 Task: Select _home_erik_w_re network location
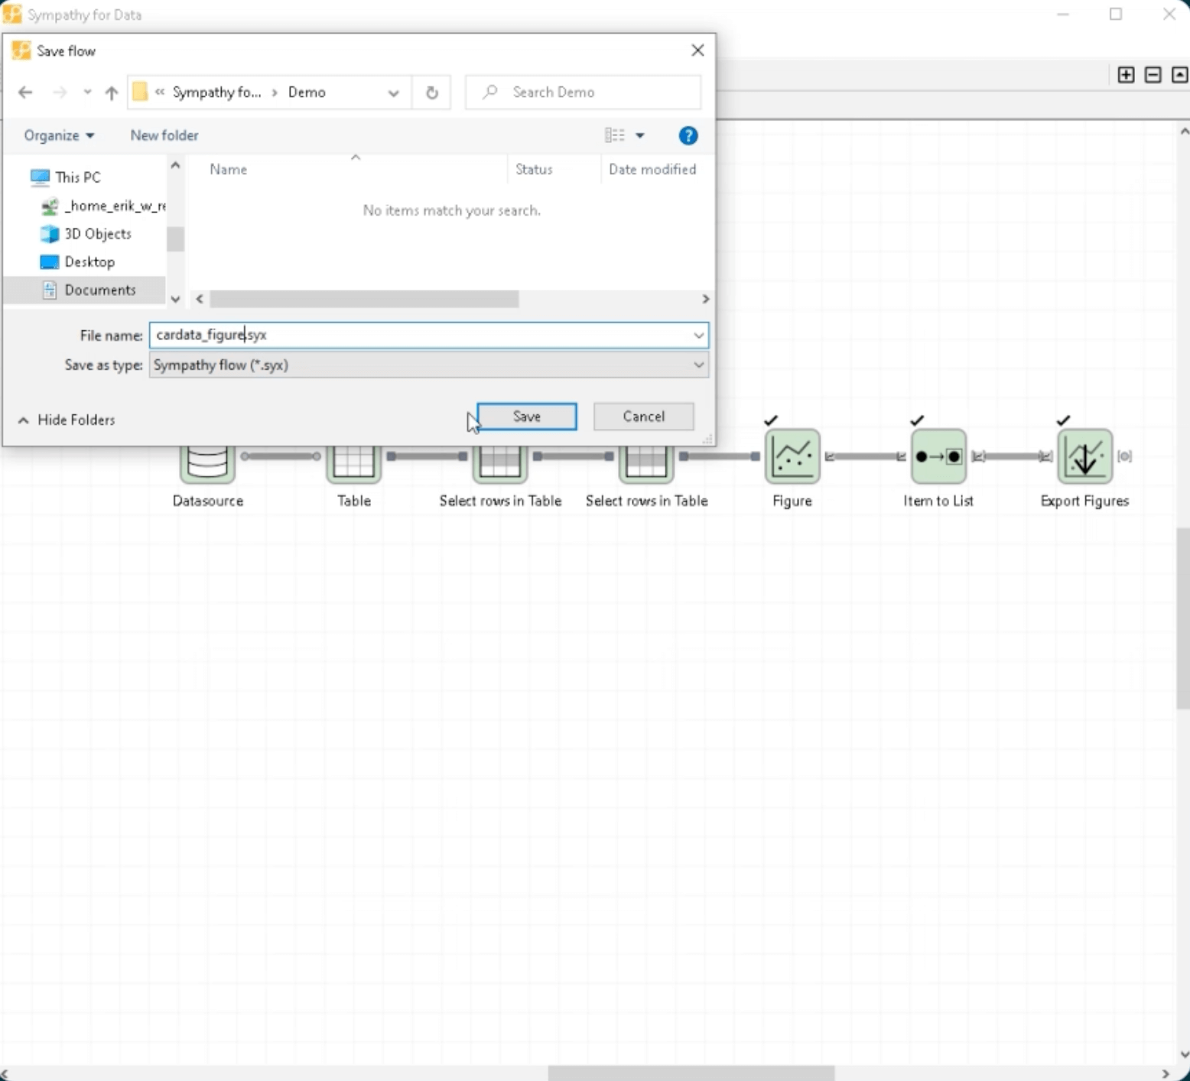tap(115, 206)
